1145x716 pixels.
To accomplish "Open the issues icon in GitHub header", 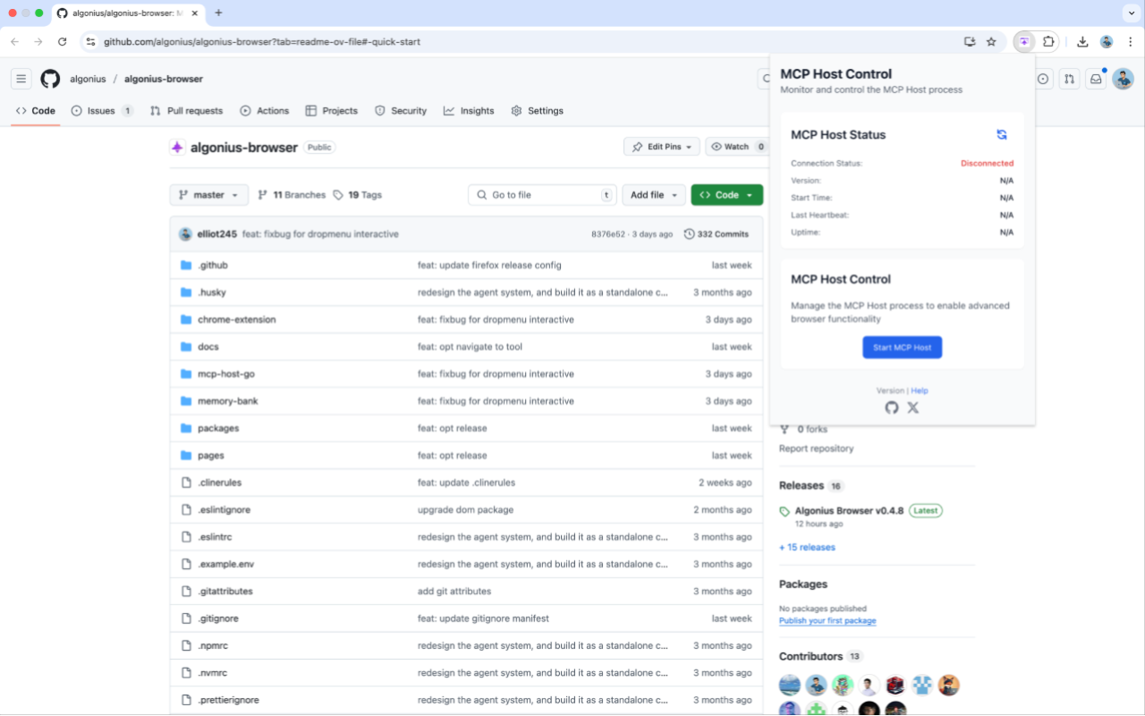I will tap(1043, 79).
